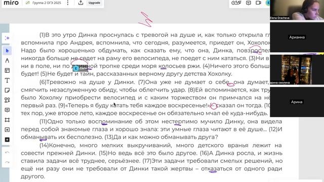This screenshot has height=182, width=324.
Task: Click the Upgrade button
Action: click(x=94, y=3)
